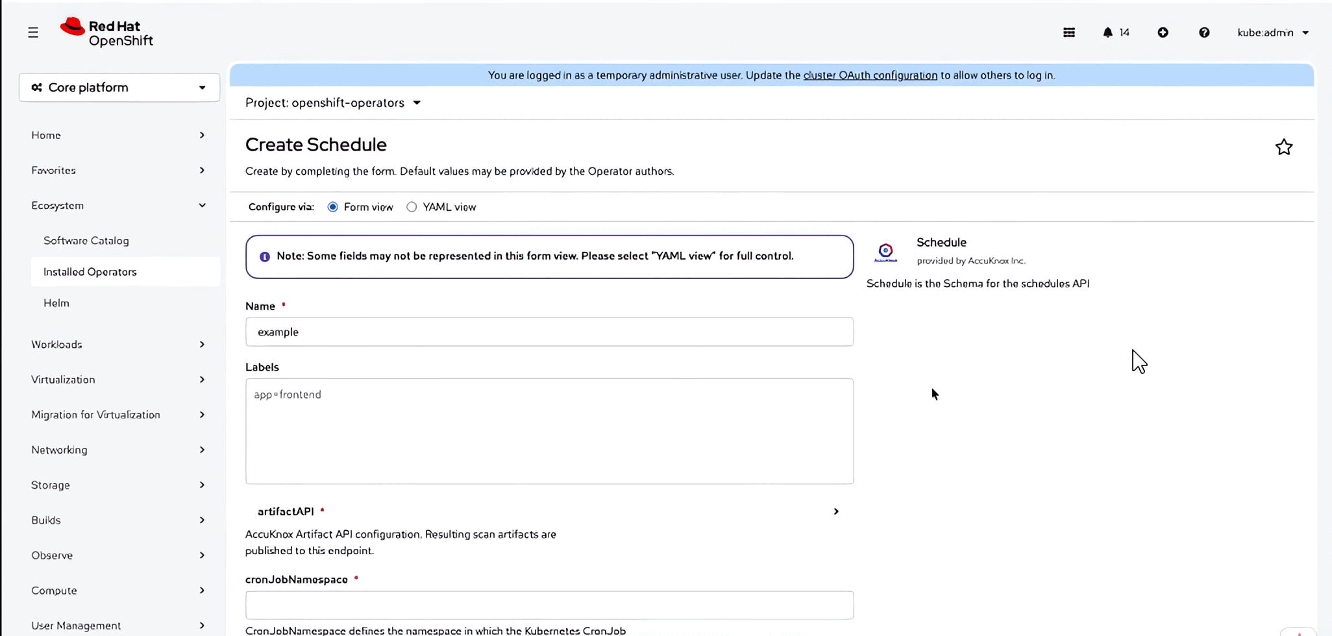Open the kube:admin user menu
The height and width of the screenshot is (636, 1332).
pos(1272,32)
